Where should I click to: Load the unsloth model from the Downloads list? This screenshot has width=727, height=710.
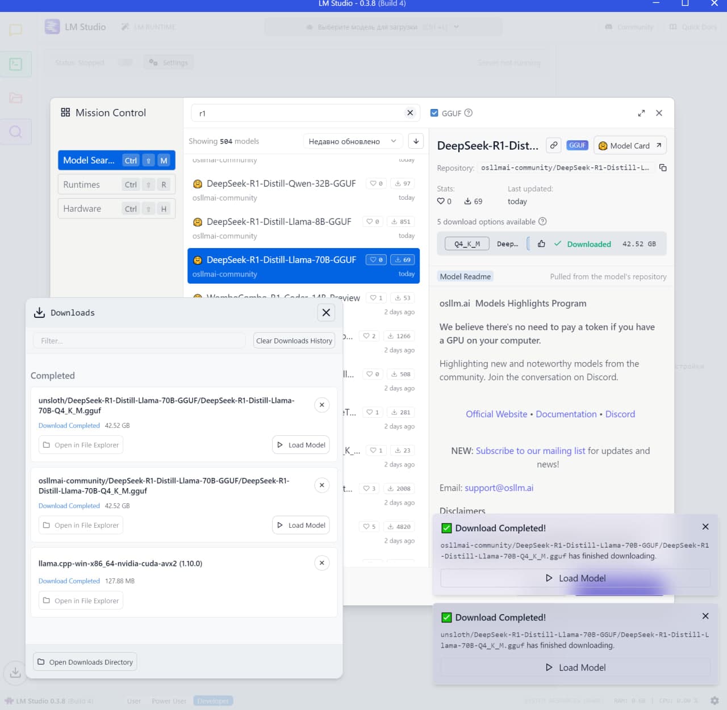pos(301,445)
